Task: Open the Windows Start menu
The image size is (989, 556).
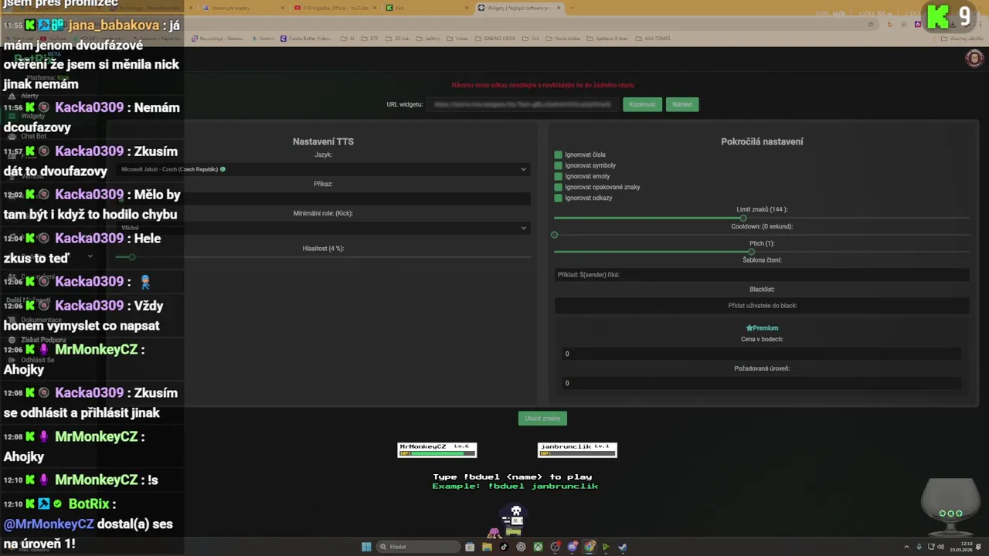Action: (x=366, y=547)
